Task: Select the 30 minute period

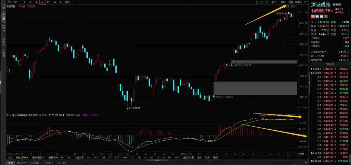Action: [x=36, y=2]
